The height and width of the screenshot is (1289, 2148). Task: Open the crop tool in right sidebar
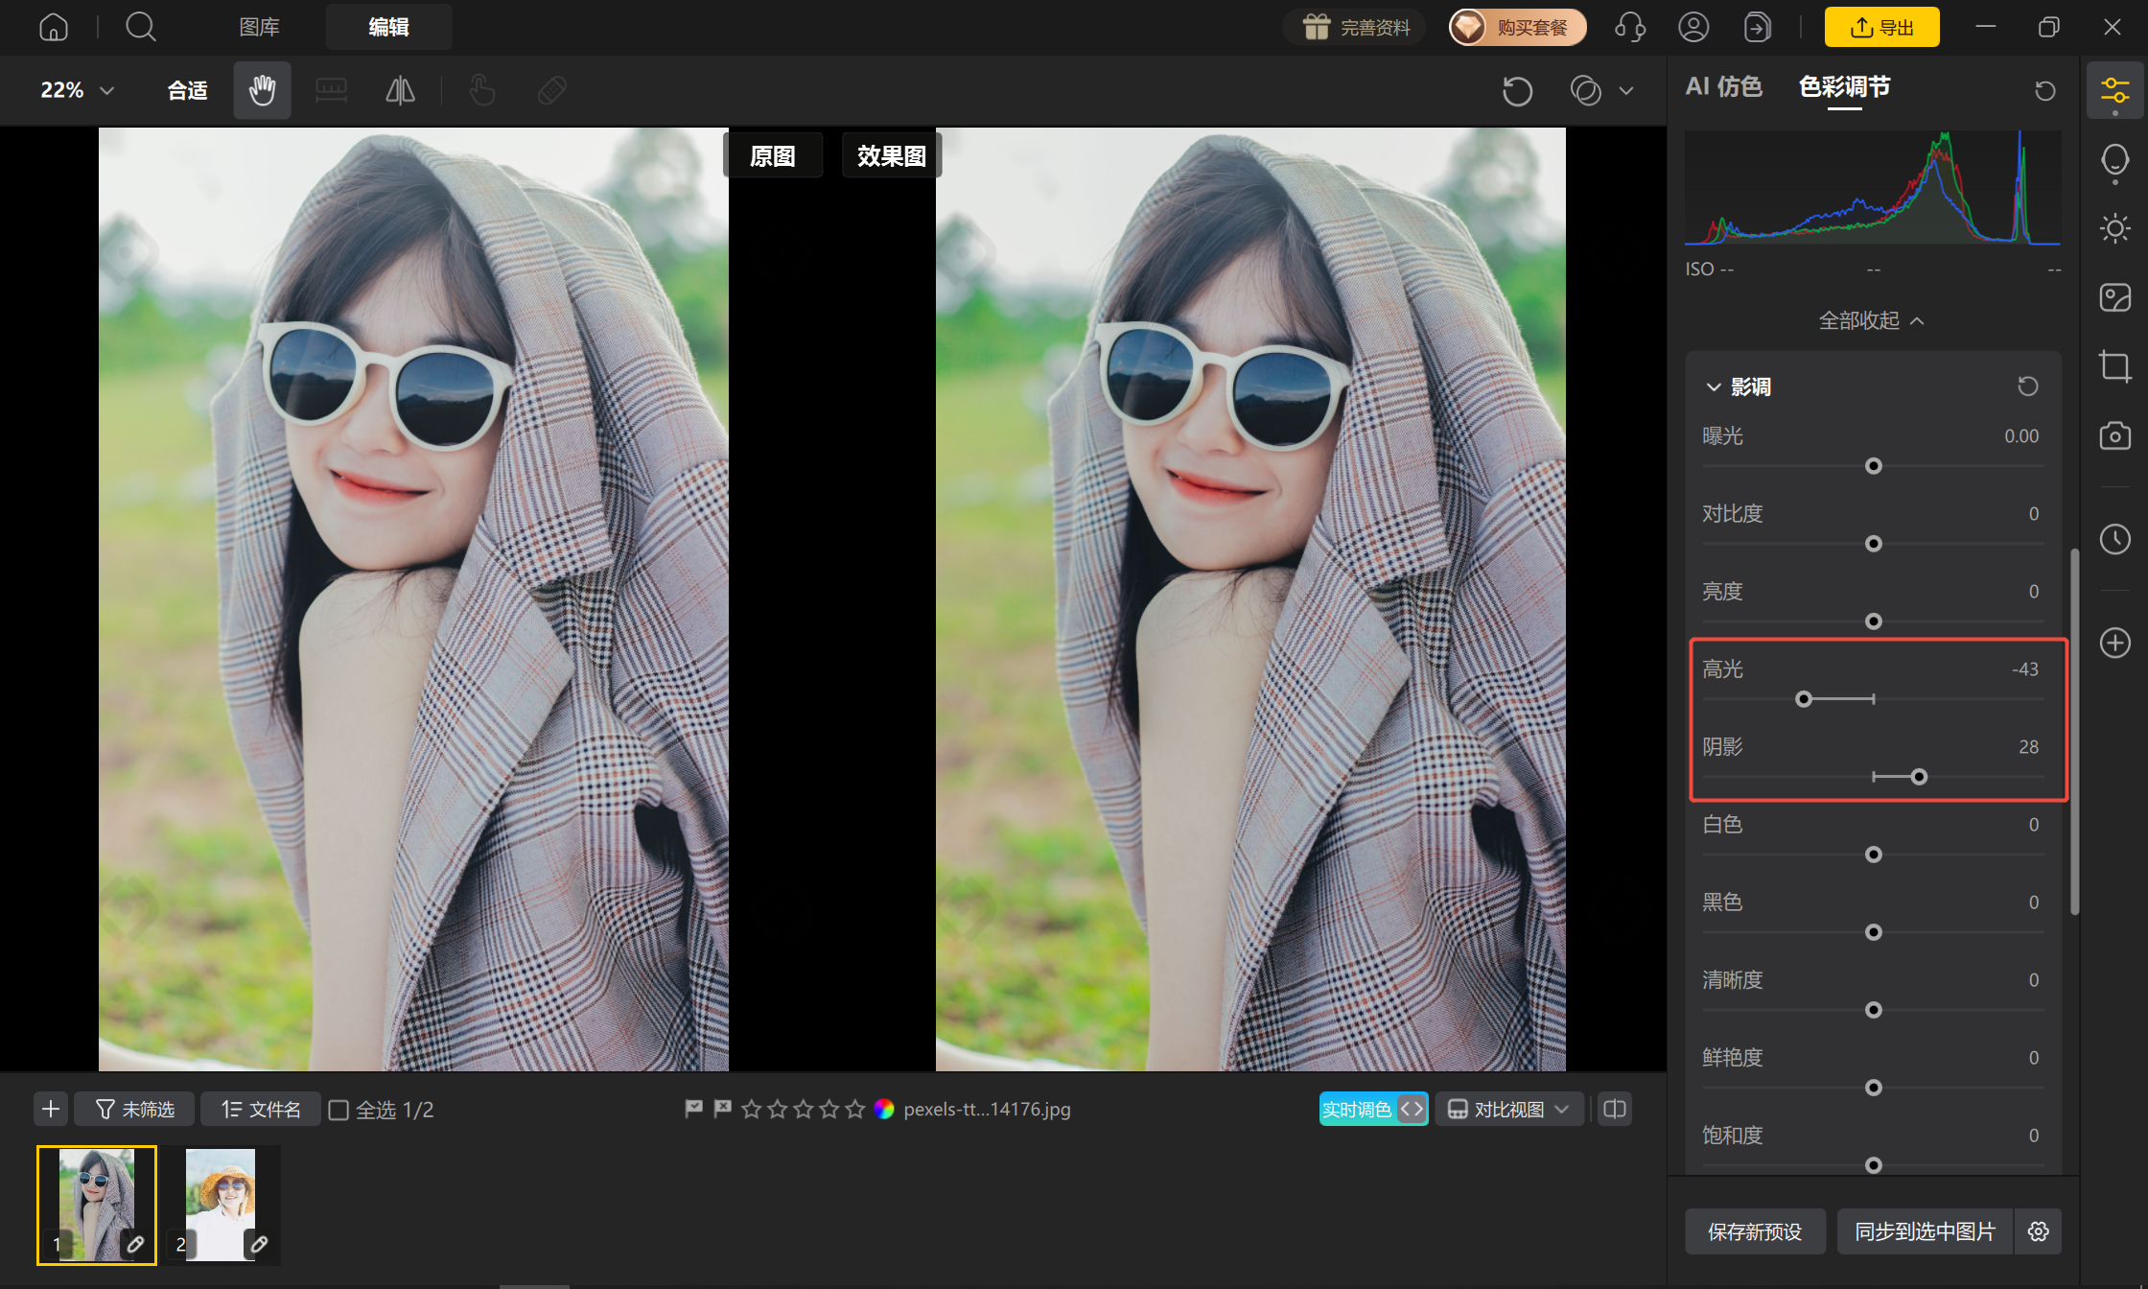[2114, 366]
